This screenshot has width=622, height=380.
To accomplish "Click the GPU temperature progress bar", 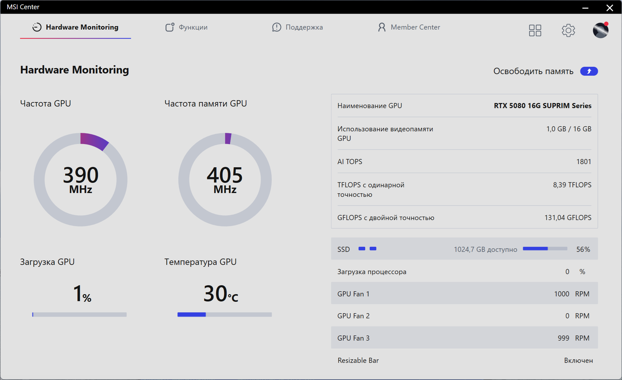I will [224, 314].
